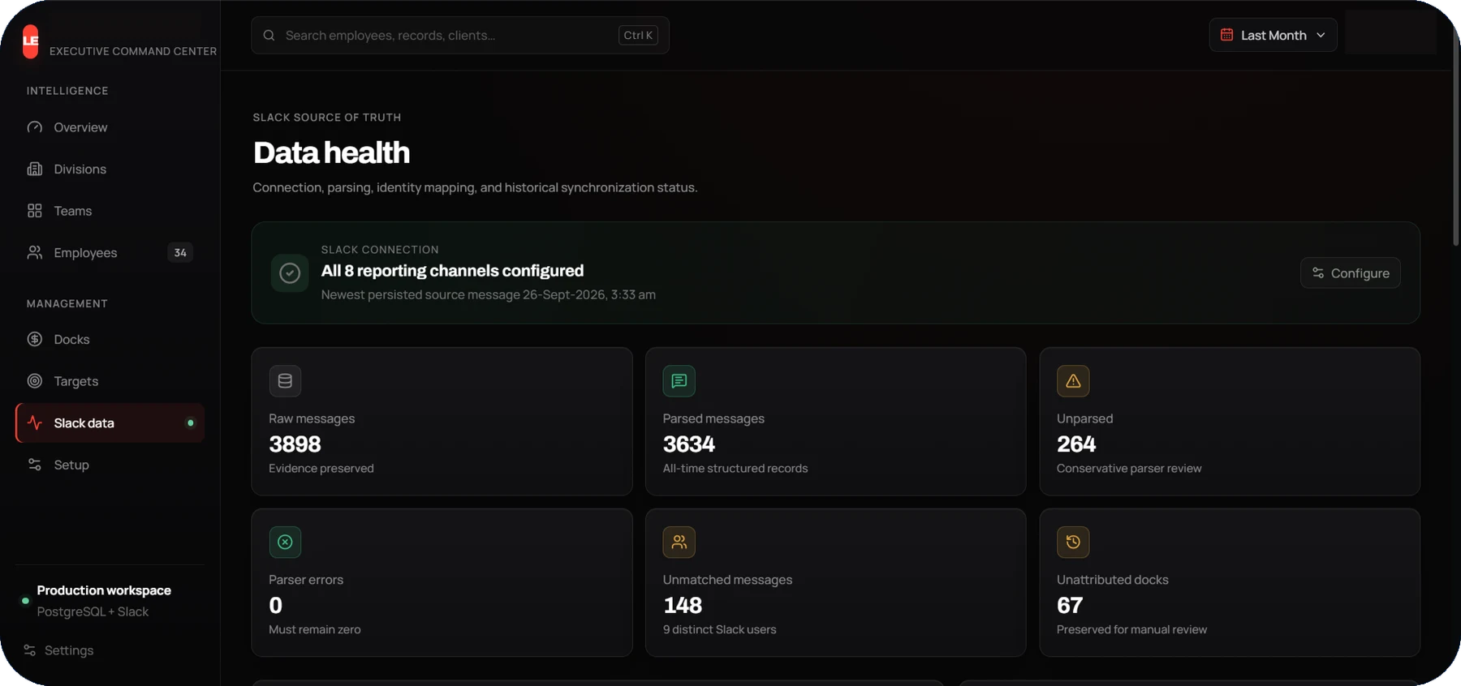
Task: Navigate to Targets
Action: tap(110, 381)
